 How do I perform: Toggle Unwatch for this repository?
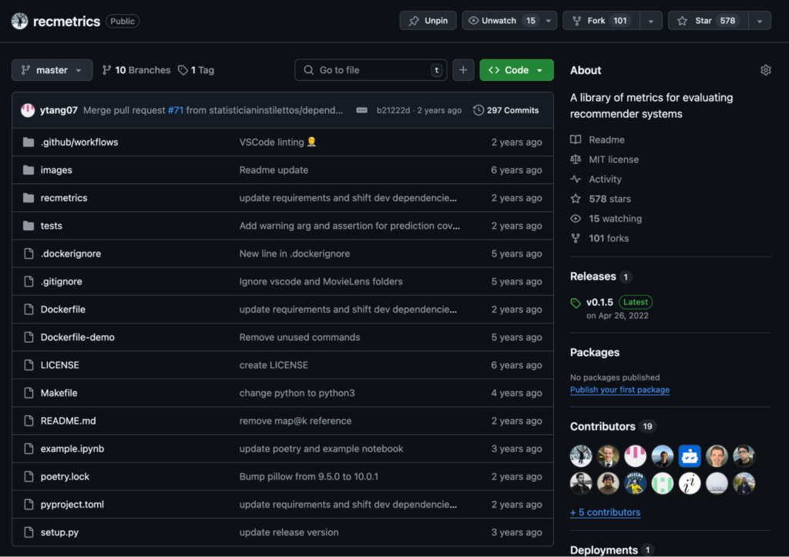pyautogui.click(x=500, y=21)
